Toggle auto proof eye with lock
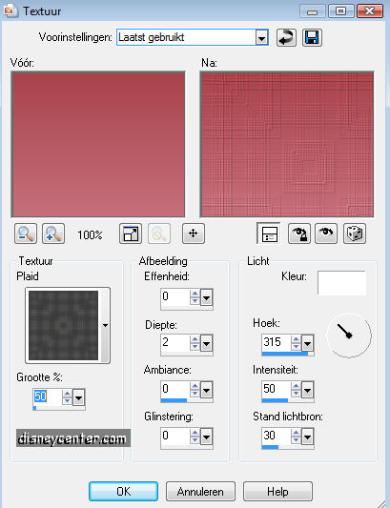This screenshot has height=508, width=390. [299, 234]
